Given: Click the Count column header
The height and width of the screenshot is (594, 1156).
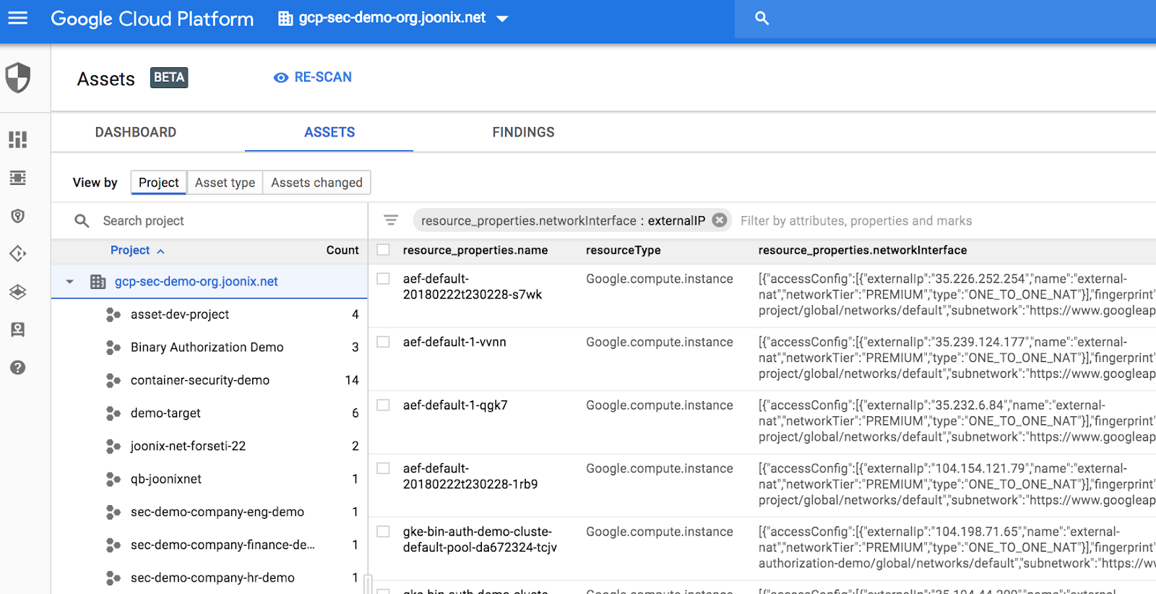Looking at the screenshot, I should [x=342, y=250].
